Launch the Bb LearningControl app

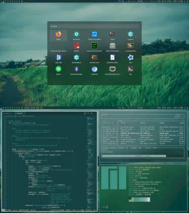130,47
